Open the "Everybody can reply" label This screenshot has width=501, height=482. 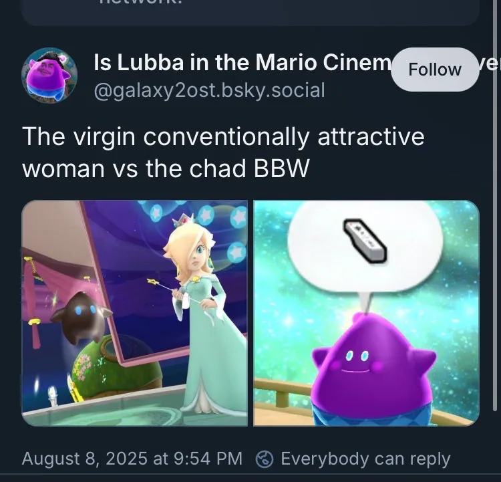(x=365, y=459)
